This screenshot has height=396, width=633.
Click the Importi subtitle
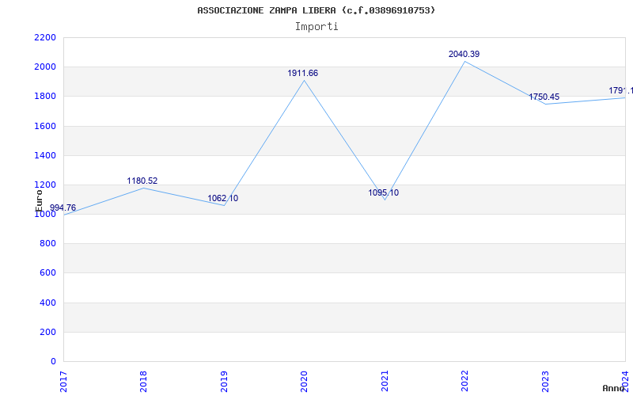click(x=316, y=27)
